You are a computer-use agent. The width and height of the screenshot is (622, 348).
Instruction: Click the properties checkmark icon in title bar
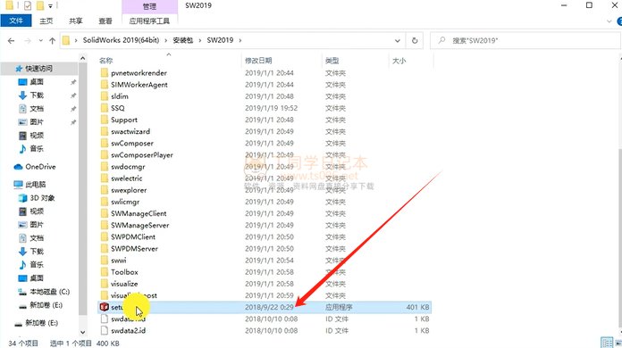pyautogui.click(x=28, y=5)
